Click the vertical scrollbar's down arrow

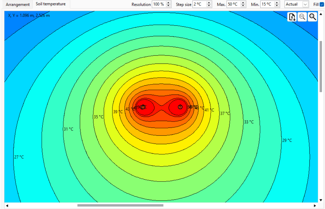coord(320,200)
